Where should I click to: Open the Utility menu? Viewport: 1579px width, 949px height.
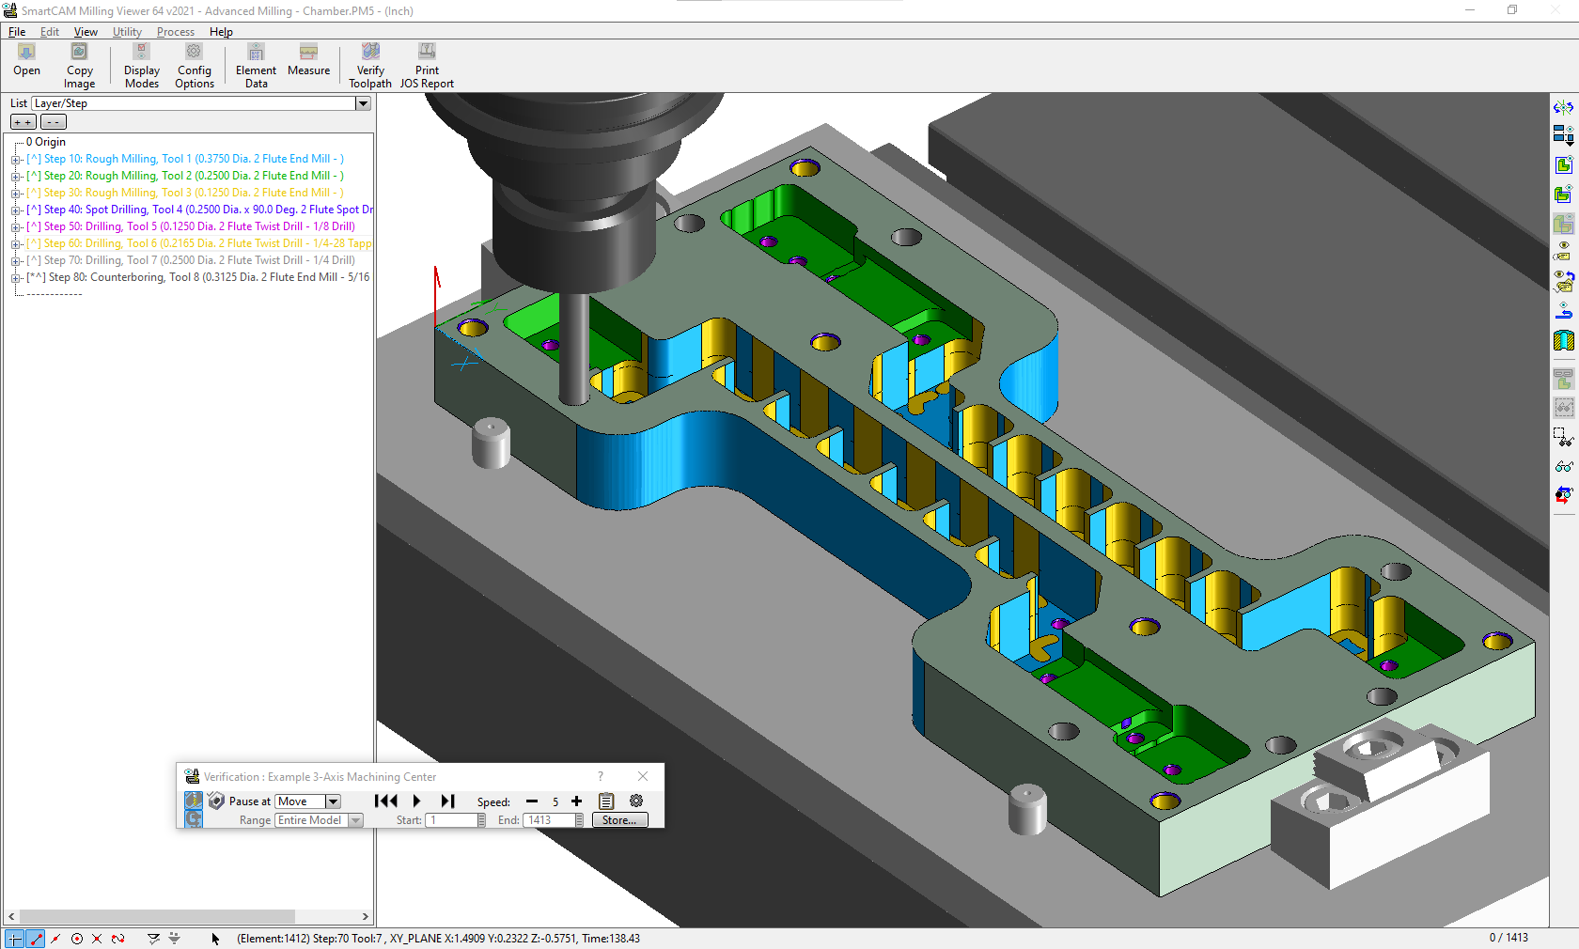click(x=127, y=32)
